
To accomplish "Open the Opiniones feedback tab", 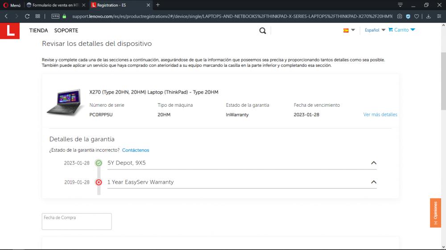I will [435, 213].
